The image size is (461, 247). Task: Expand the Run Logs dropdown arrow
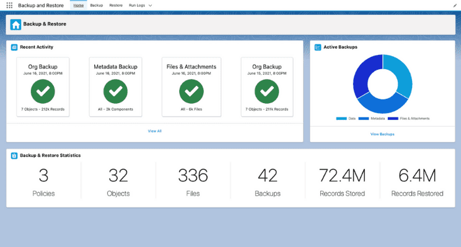(x=149, y=5)
